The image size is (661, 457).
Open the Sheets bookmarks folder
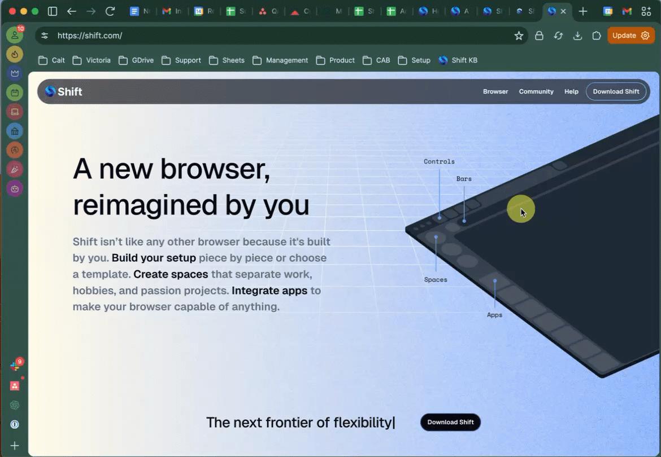point(227,60)
